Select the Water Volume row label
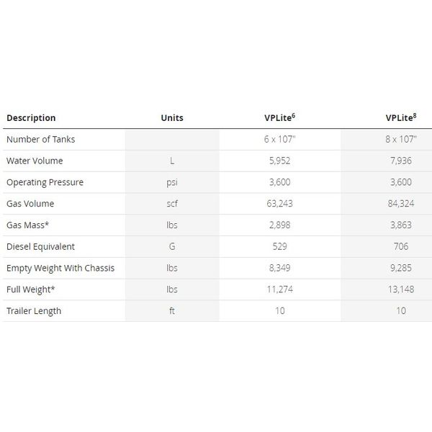This screenshot has height=432, width=432. pyautogui.click(x=35, y=161)
